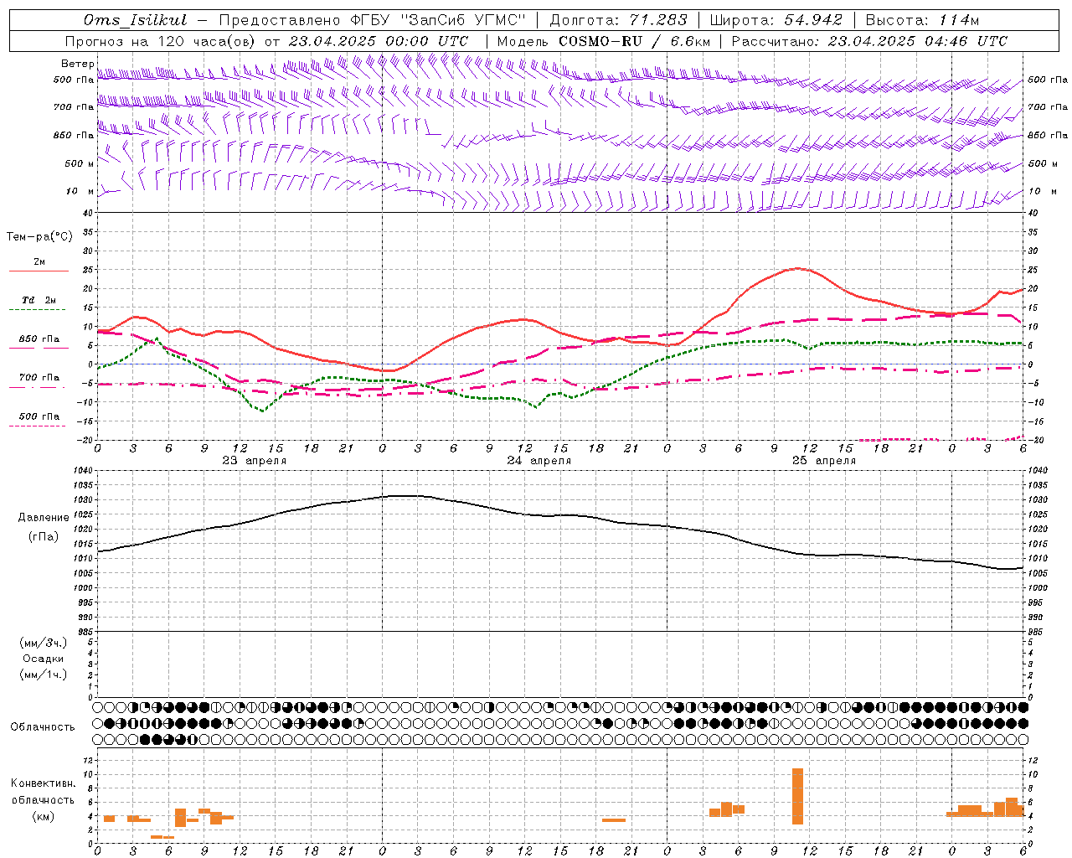Click the 23 апреля date label
This screenshot has height=858, width=1072.
(x=254, y=460)
